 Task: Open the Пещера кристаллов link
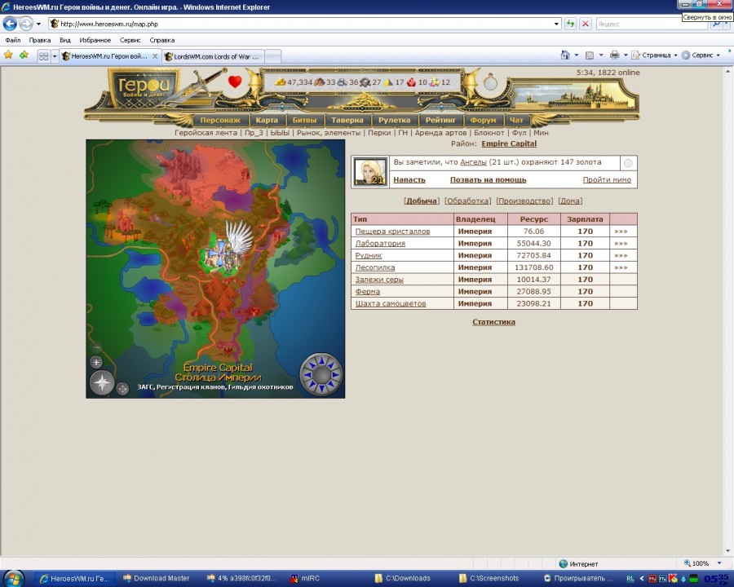392,232
